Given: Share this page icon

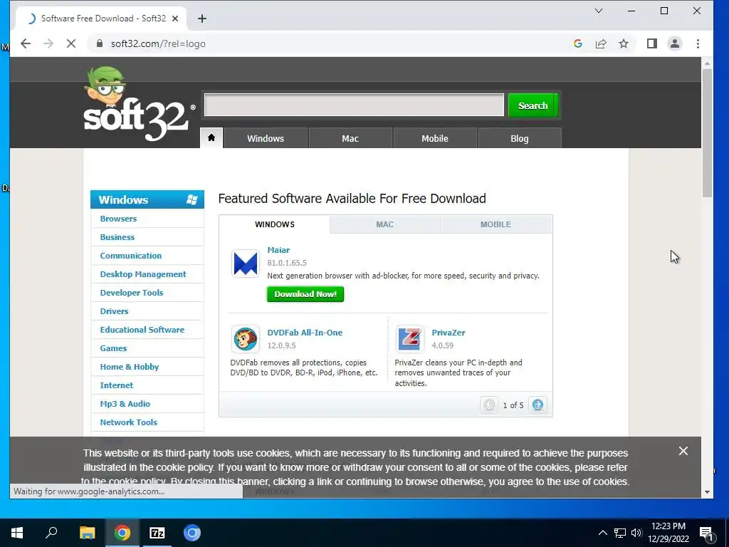Looking at the screenshot, I should click(601, 43).
